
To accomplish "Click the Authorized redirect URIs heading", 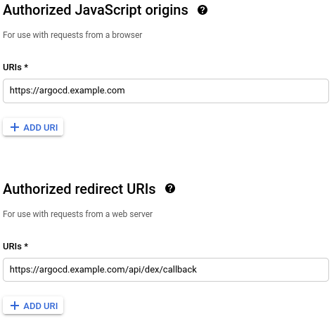I will coord(79,189).
